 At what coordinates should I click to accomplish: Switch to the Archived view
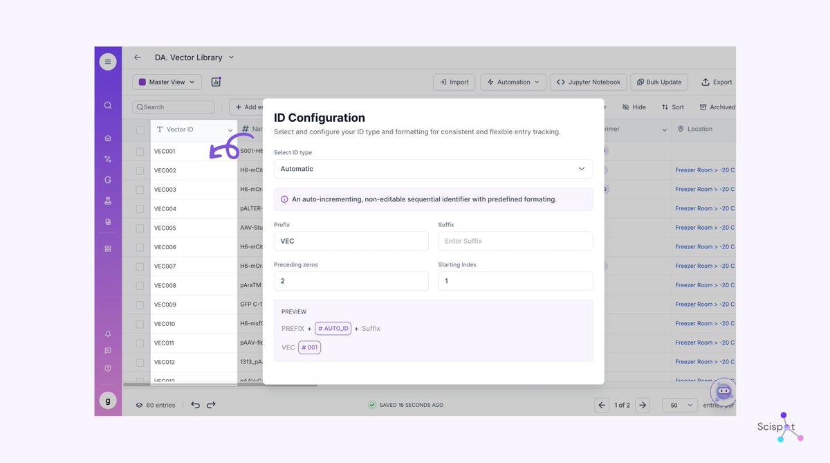[x=717, y=106]
